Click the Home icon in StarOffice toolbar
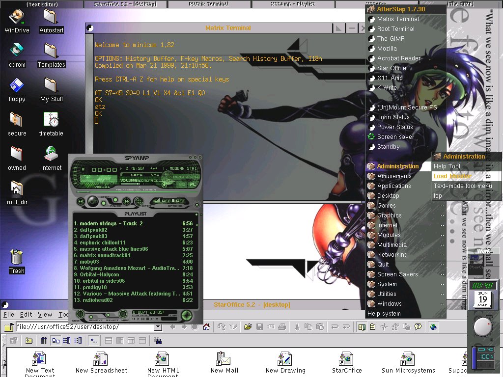Image resolution: width=503 pixels, height=377 pixels. click(x=206, y=326)
